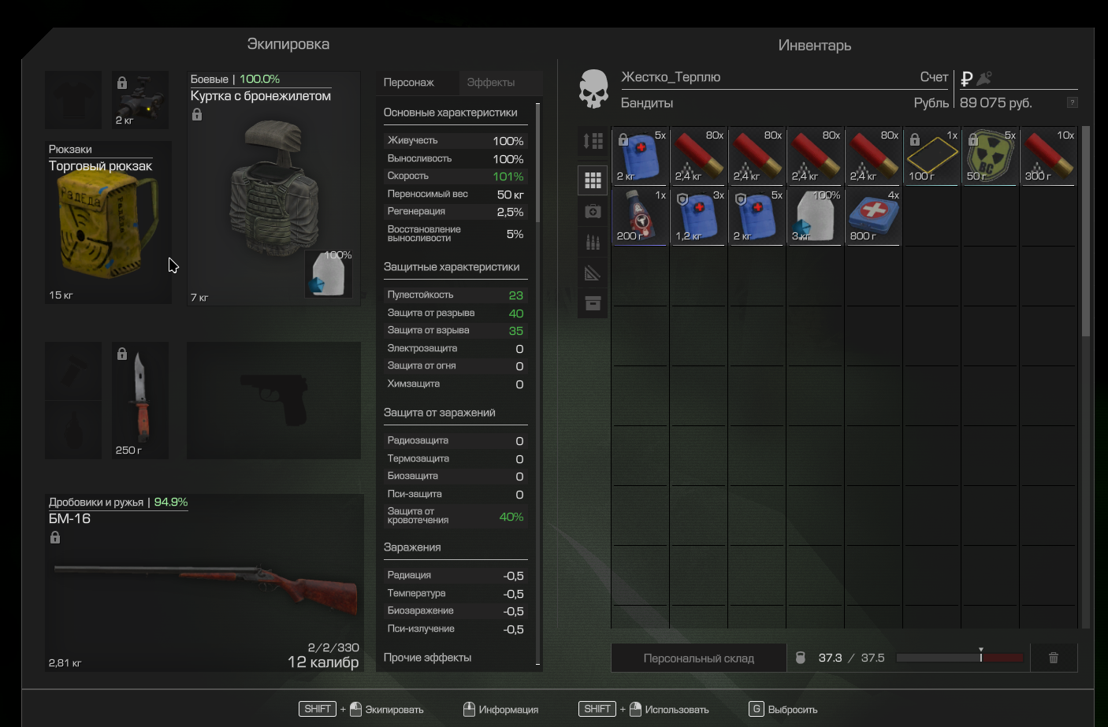This screenshot has width=1108, height=727.
Task: Click the armor plate in jacket slot
Action: (x=328, y=274)
